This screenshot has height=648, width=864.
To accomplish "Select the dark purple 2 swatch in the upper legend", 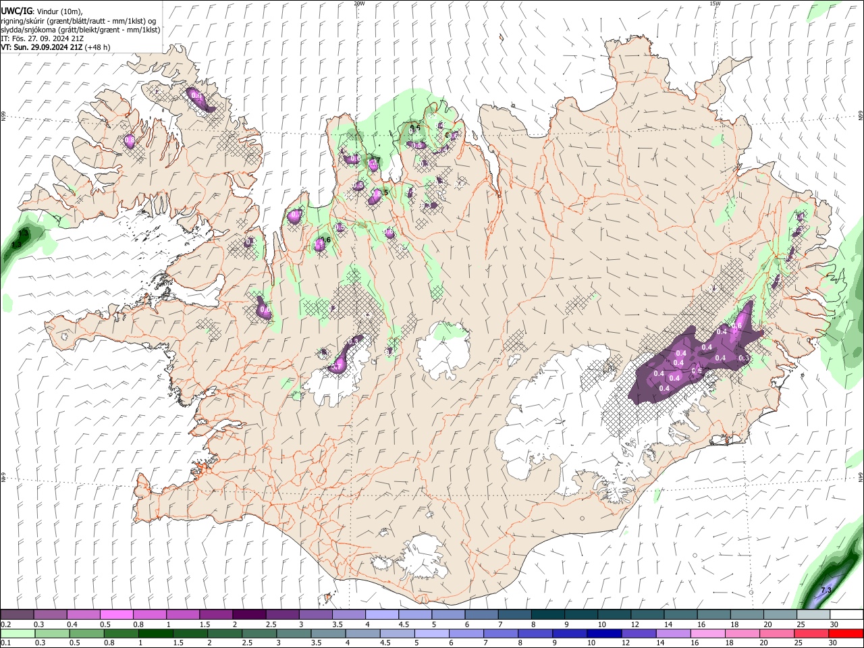I will pyautogui.click(x=248, y=614).
